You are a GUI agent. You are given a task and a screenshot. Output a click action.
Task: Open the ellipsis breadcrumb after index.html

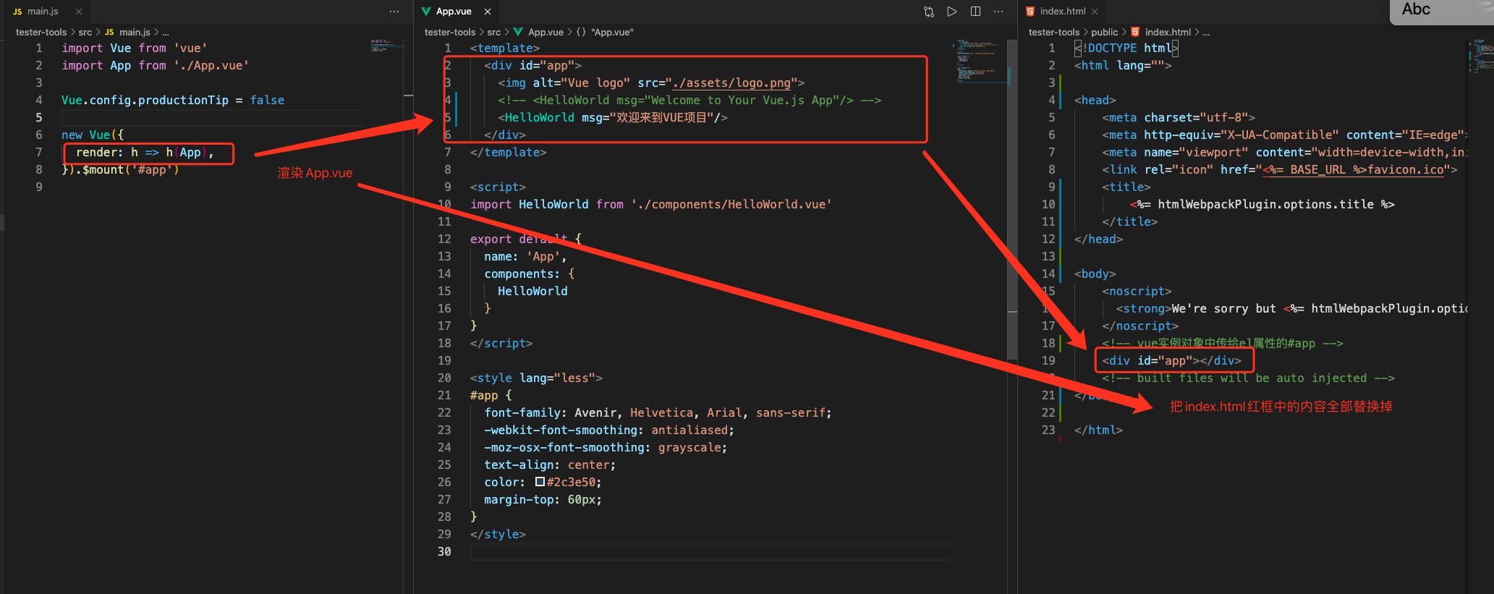point(1206,32)
